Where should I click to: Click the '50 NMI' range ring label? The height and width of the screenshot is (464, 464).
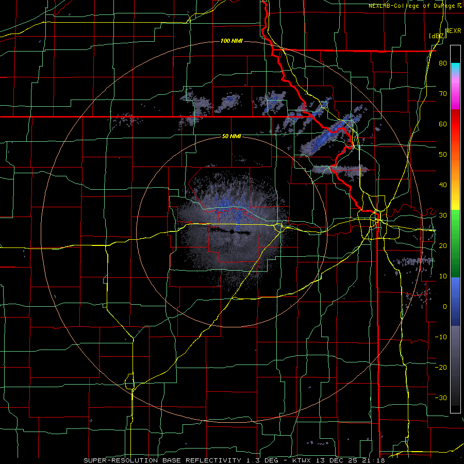tap(231, 137)
